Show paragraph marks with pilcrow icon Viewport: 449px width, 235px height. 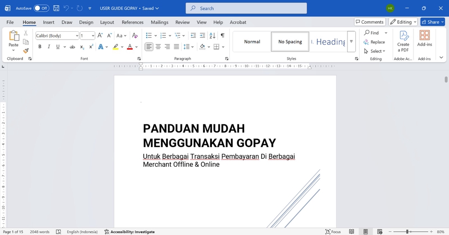tap(223, 36)
